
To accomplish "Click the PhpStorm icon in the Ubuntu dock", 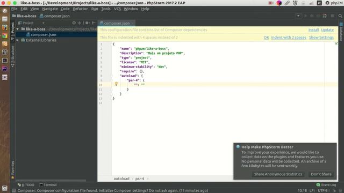I will coord(5,69).
